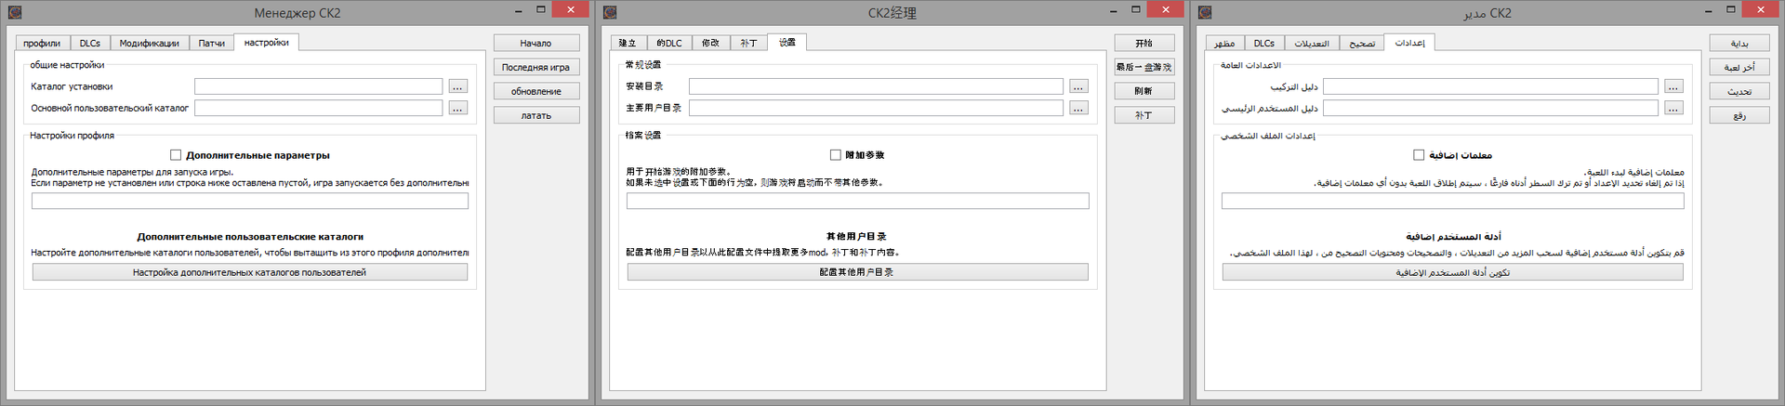Focus the Основной пользовательский каталог text field
Viewport: 1785px width, 406px height.
(319, 108)
